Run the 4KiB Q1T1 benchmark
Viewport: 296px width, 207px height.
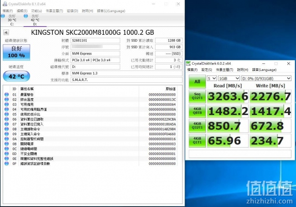197,140
